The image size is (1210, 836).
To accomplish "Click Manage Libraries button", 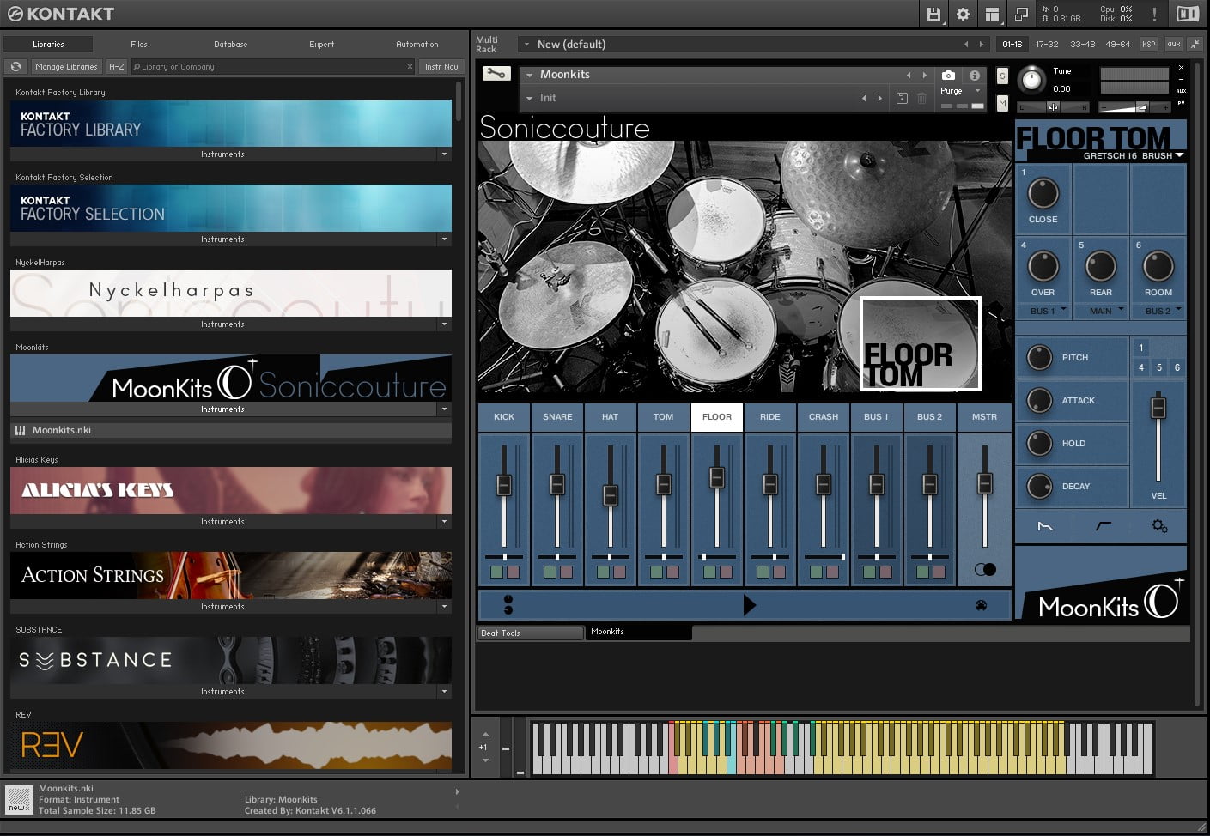I will (x=67, y=66).
